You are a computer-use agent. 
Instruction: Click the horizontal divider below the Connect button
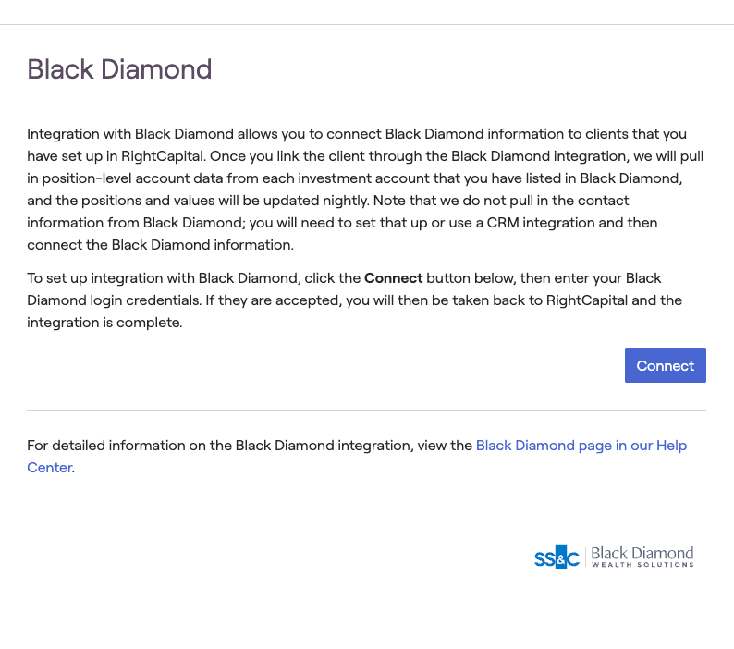[x=366, y=410]
